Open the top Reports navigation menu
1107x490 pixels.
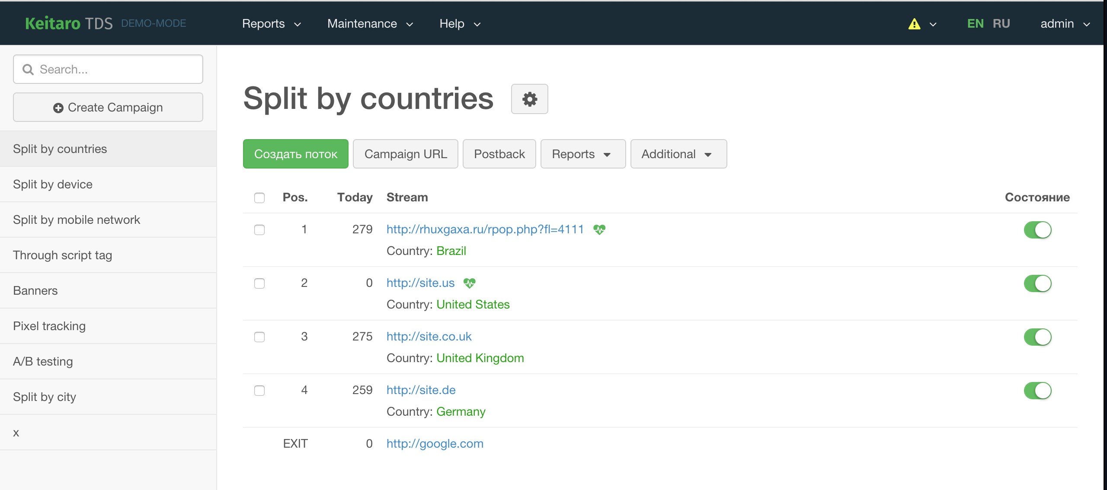tap(271, 24)
